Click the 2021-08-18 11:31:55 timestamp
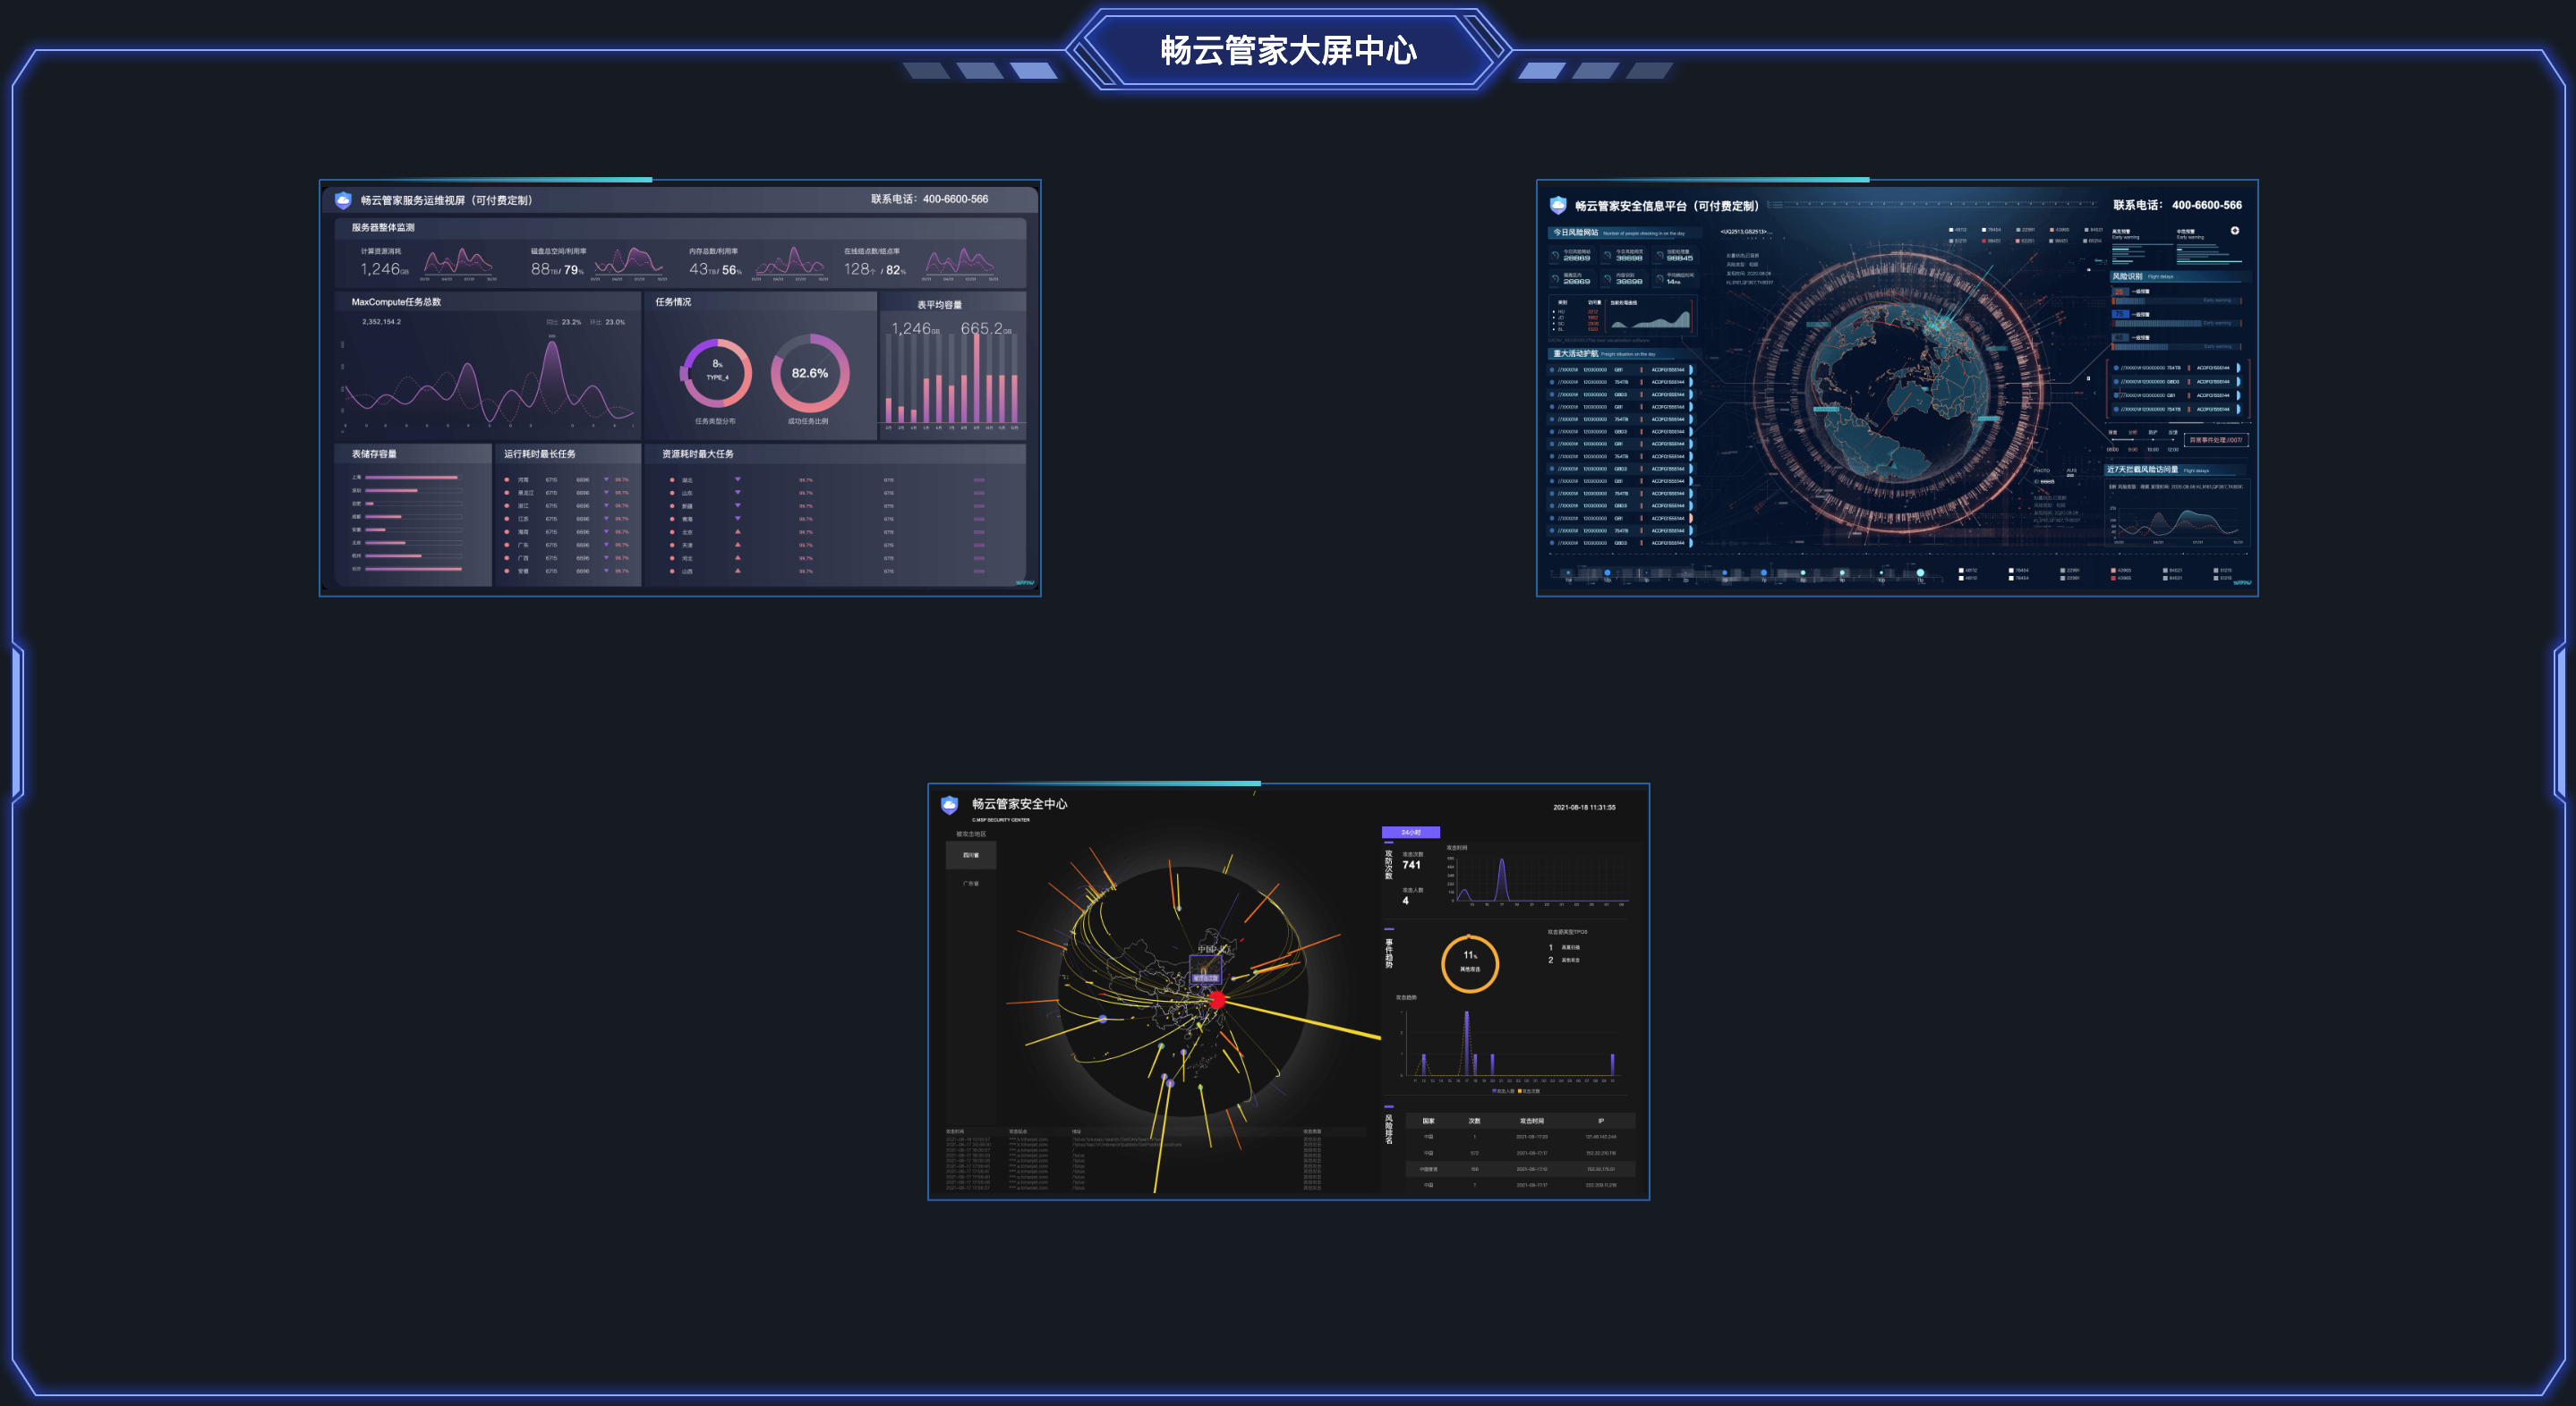This screenshot has width=2576, height=1406. (1584, 808)
